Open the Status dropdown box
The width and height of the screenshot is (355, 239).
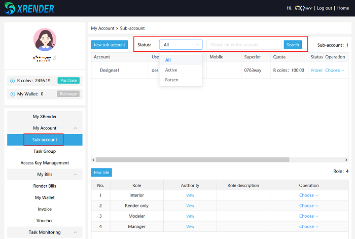coord(181,45)
